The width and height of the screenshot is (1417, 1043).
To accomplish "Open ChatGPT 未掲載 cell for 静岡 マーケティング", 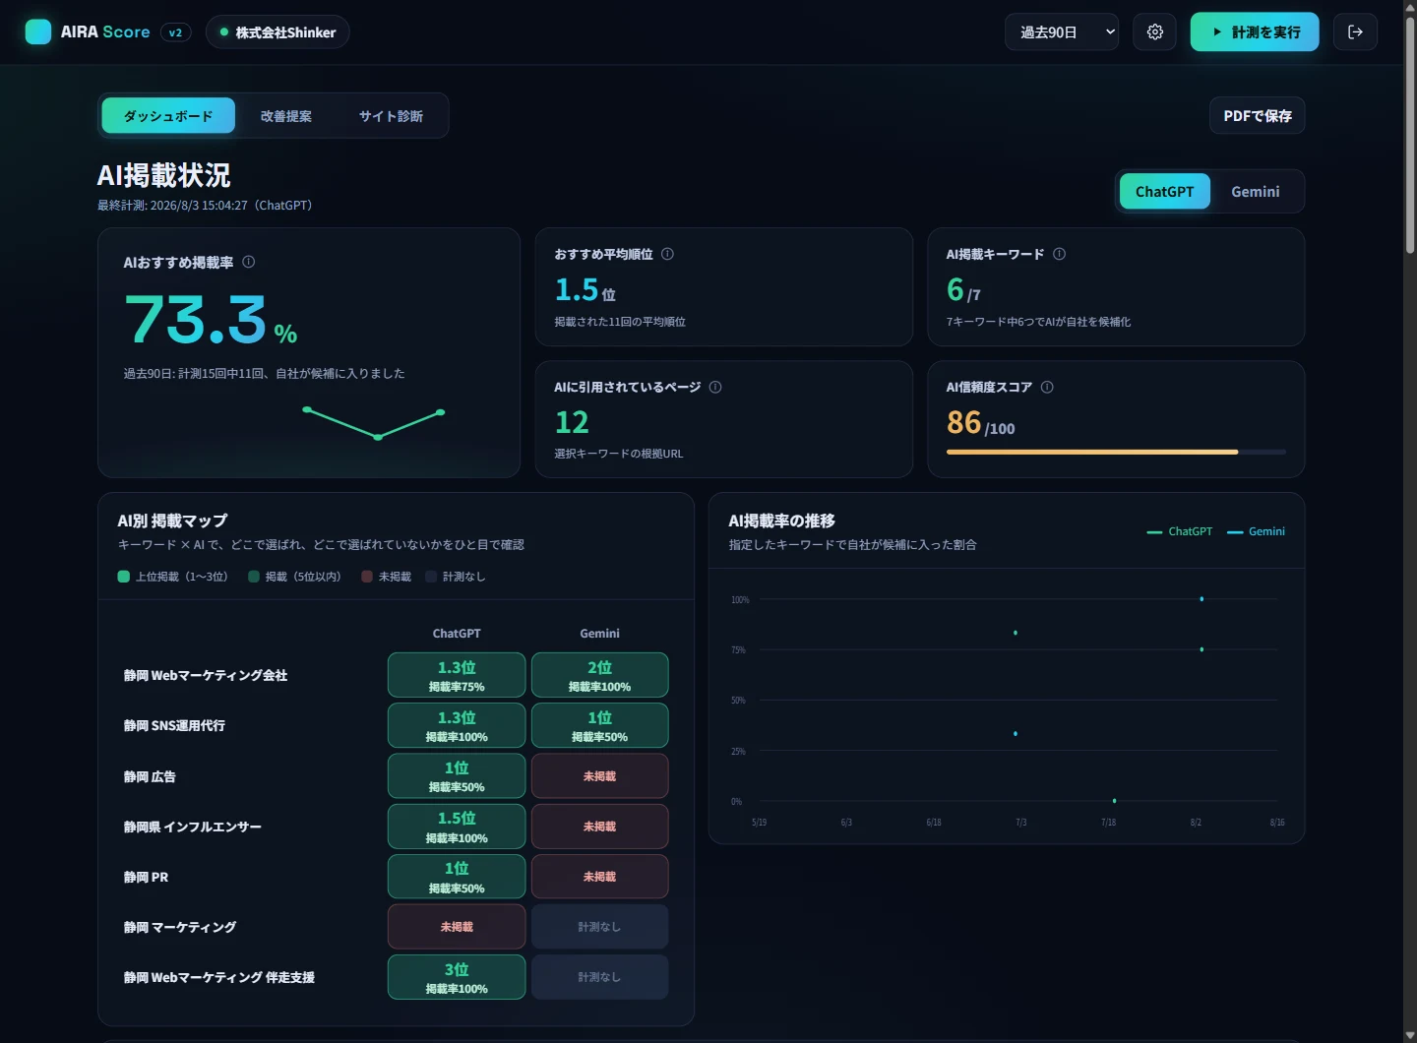I will point(457,927).
